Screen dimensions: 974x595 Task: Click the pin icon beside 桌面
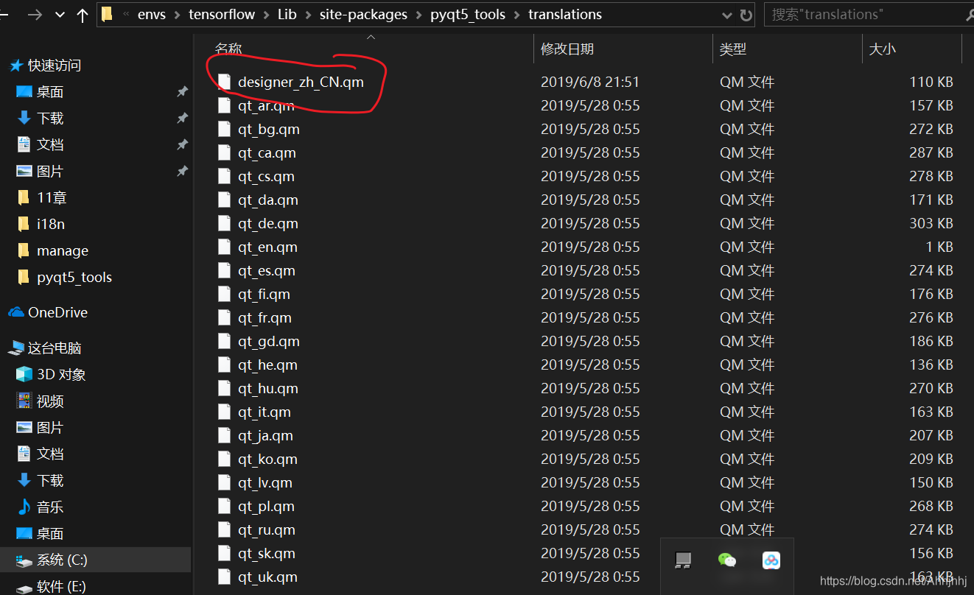tap(182, 92)
